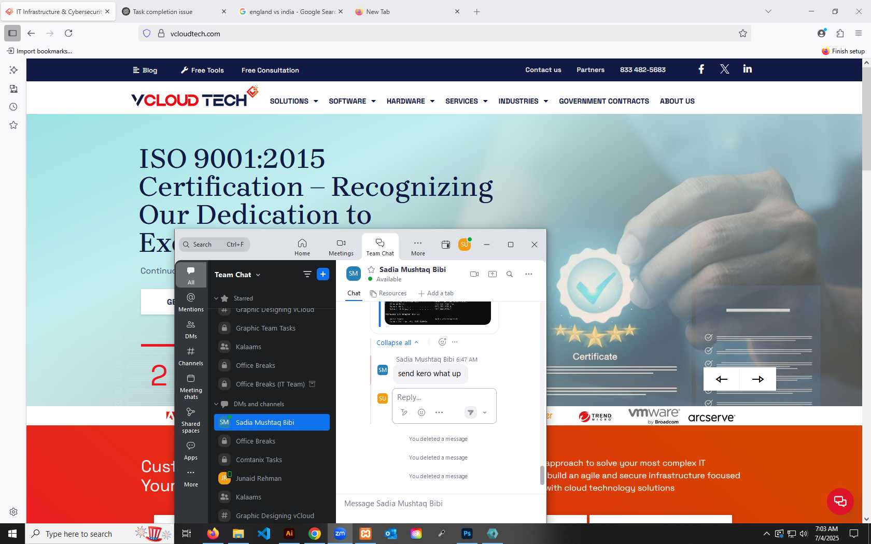
Task: Open Office Breaks (IT Team) channel
Action: tap(272, 384)
